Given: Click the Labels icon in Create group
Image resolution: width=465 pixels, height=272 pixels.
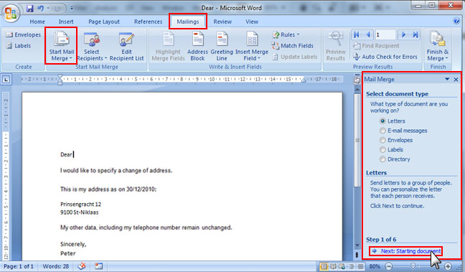Looking at the screenshot, I should coord(9,46).
